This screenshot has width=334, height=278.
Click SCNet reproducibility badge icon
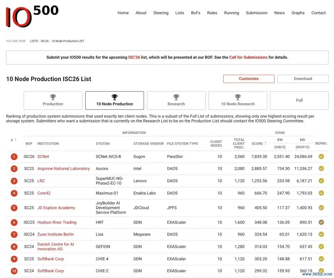321,156
